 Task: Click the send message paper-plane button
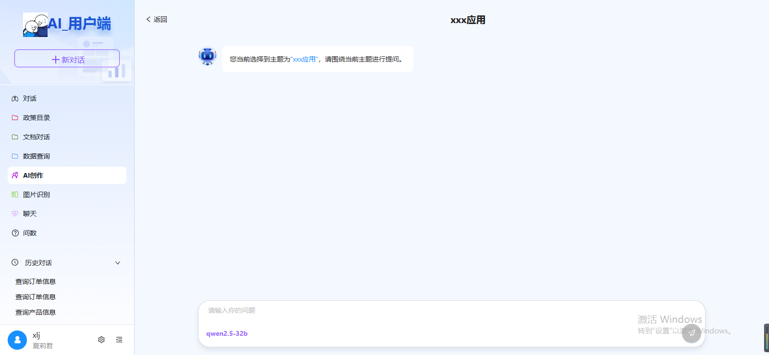click(x=691, y=332)
